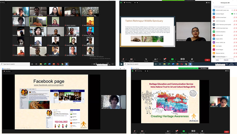Select Laveena Rajput's speaker video in Wildlife Sanctuary window
Screen dimensions: 237x134
tap(193, 32)
